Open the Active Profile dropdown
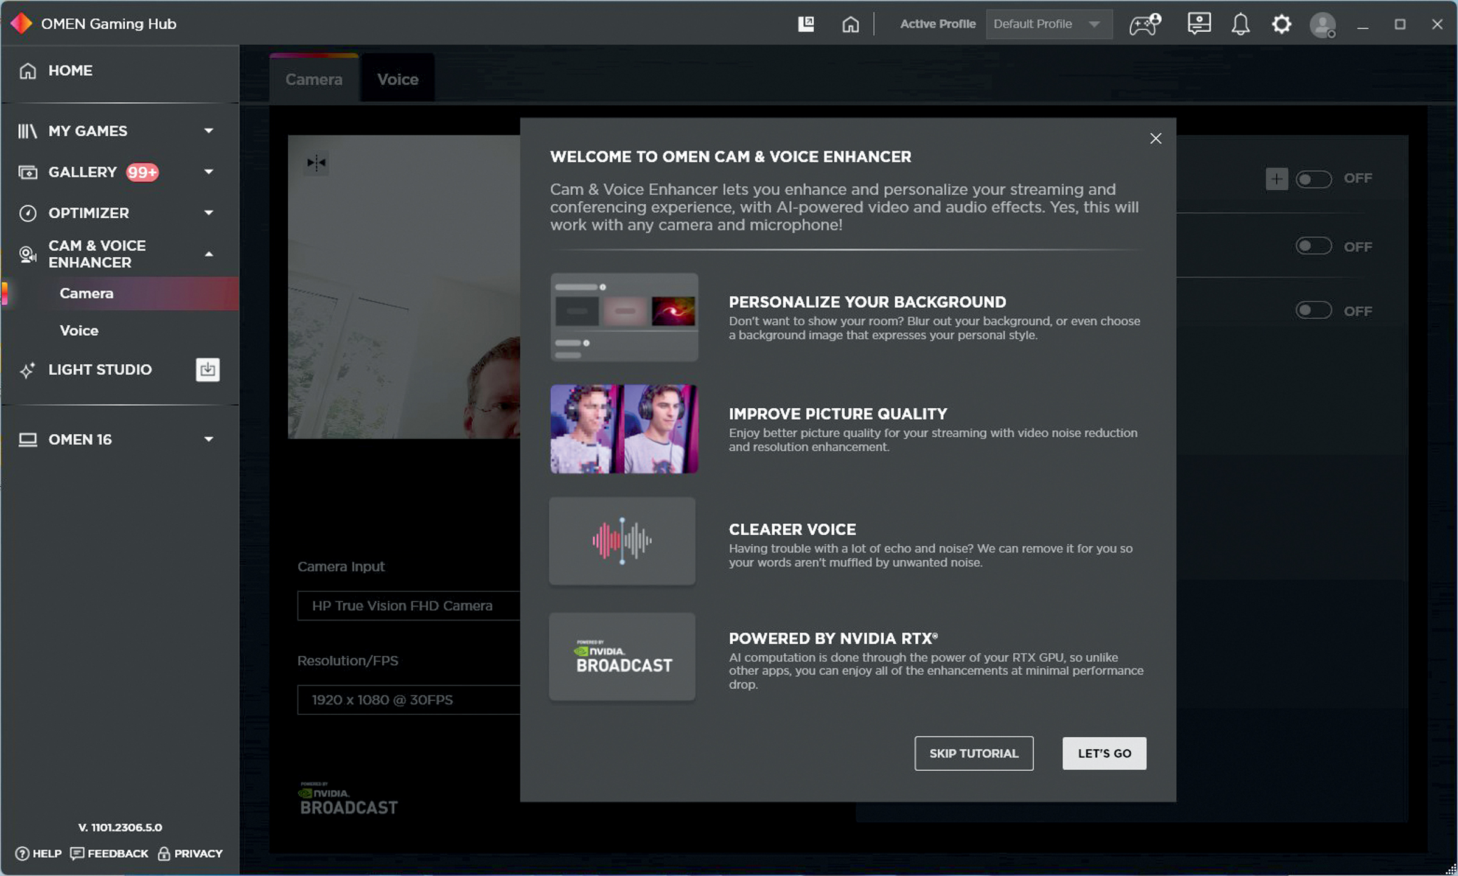Viewport: 1458px width, 876px height. (x=1048, y=24)
